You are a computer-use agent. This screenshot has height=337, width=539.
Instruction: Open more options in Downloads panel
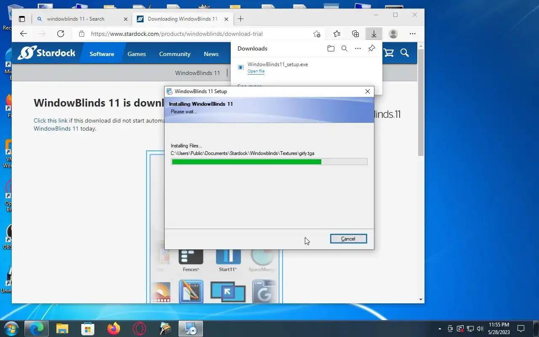358,48
